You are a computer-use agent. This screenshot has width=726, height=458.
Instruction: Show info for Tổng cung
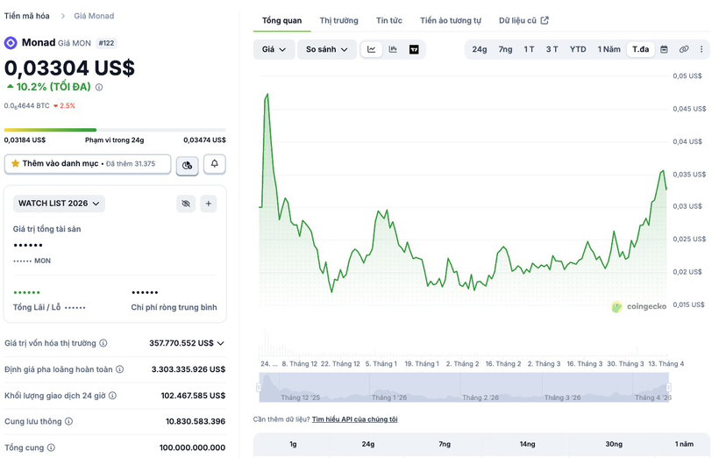pyautogui.click(x=51, y=447)
